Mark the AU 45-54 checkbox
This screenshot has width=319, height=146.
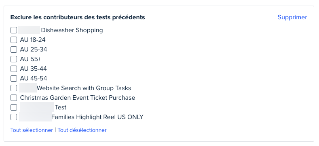[x=14, y=78]
